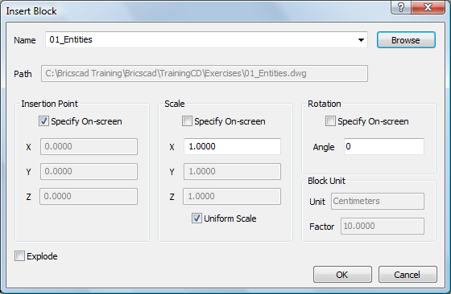Enable Rotation Specify On-screen checkbox
451x294 pixels.
click(x=330, y=121)
